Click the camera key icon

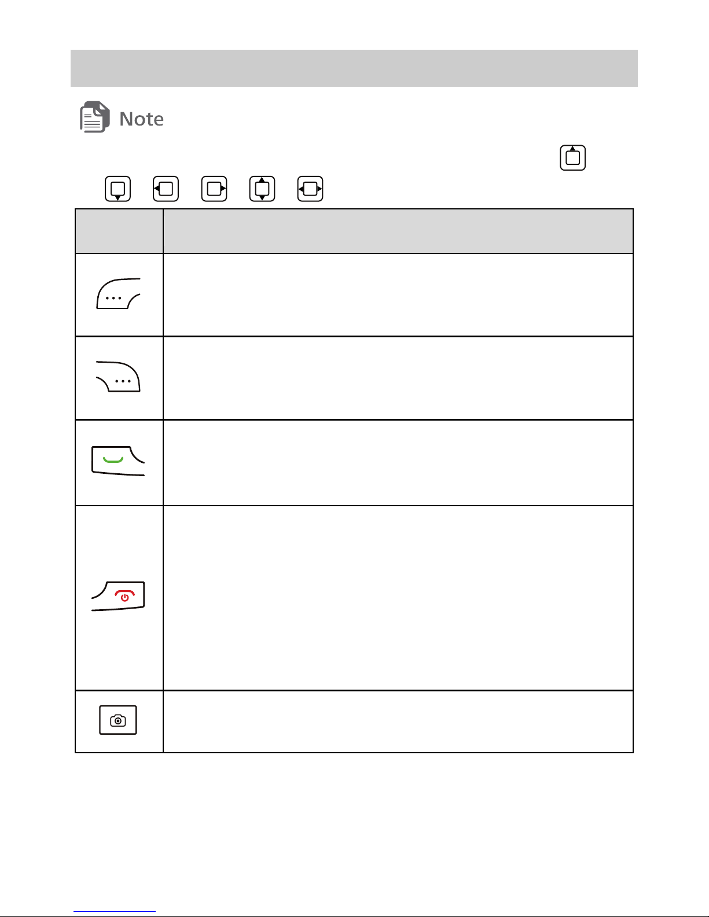click(118, 720)
